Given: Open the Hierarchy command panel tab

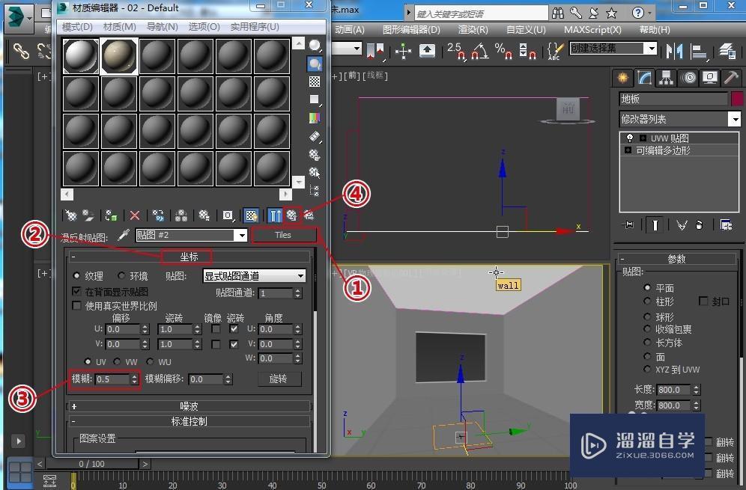Looking at the screenshot, I should [666, 78].
